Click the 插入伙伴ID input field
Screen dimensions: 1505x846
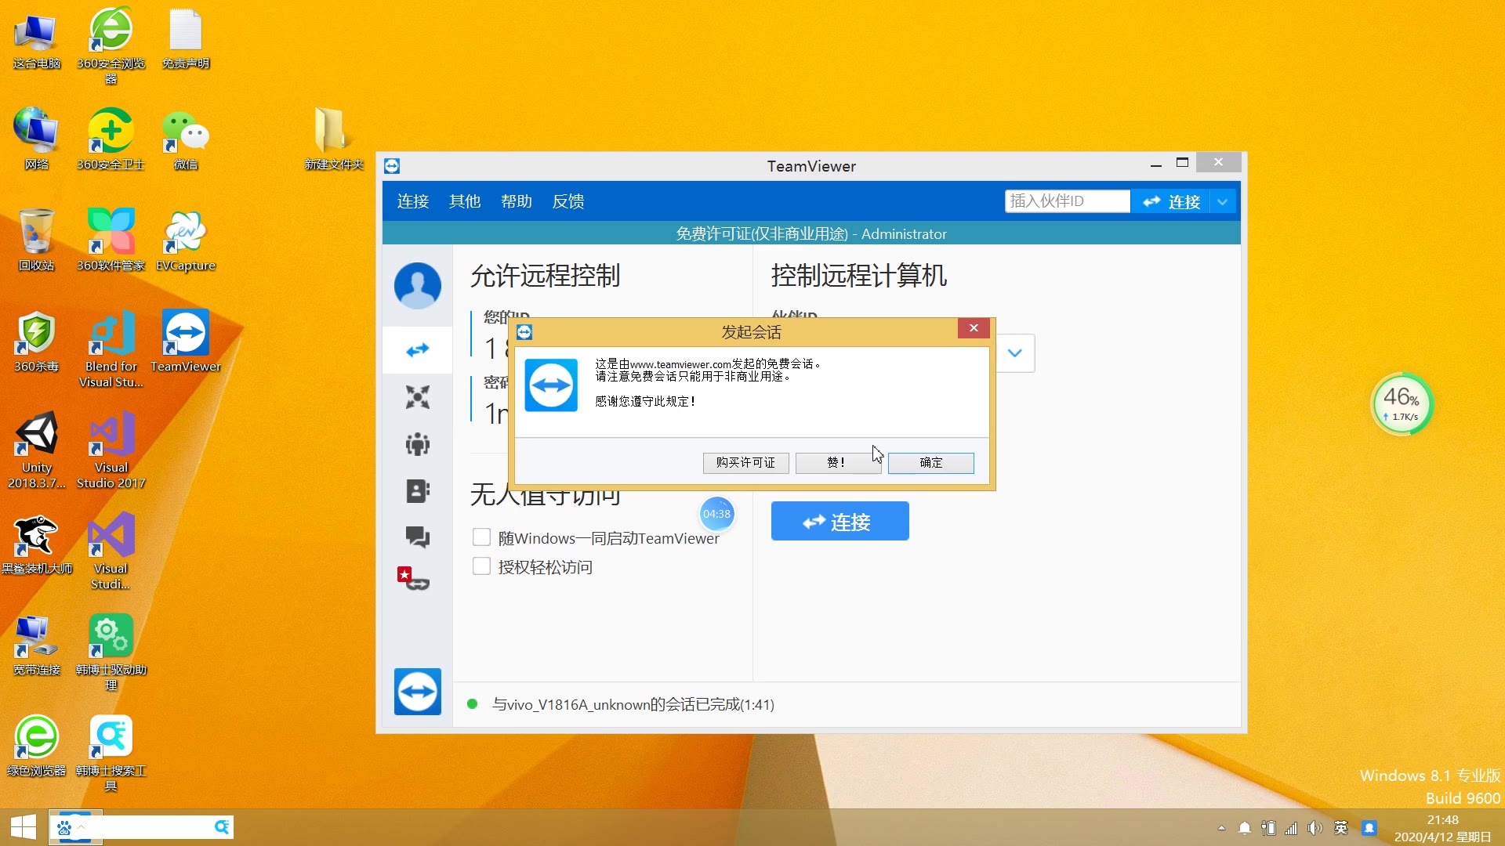[1067, 201]
